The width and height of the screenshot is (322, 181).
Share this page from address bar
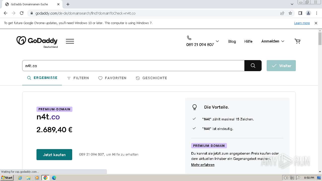click(x=282, y=13)
